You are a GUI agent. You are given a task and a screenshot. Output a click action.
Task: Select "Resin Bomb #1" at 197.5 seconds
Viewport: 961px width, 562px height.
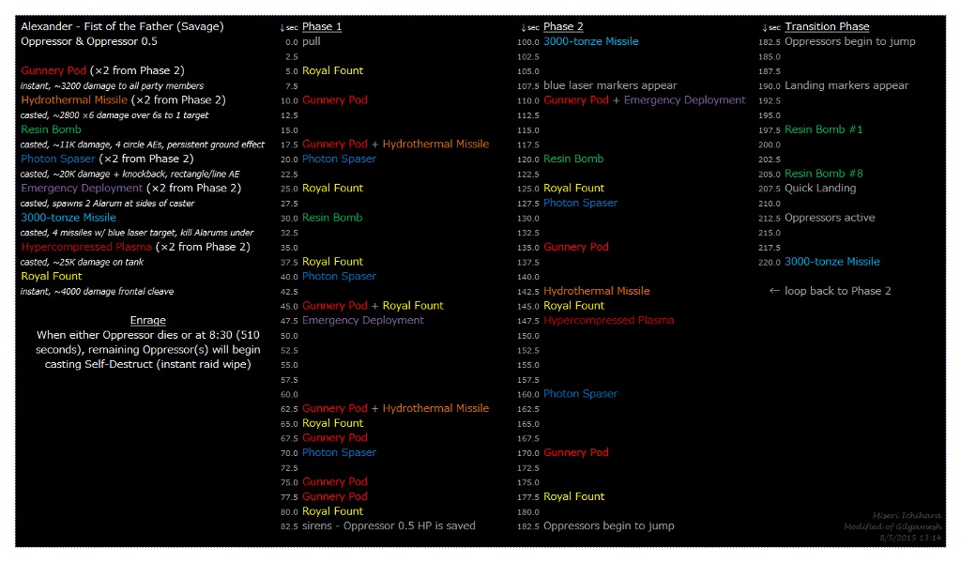click(x=823, y=129)
